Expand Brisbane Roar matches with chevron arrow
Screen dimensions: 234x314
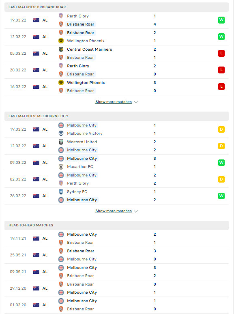click(x=136, y=102)
